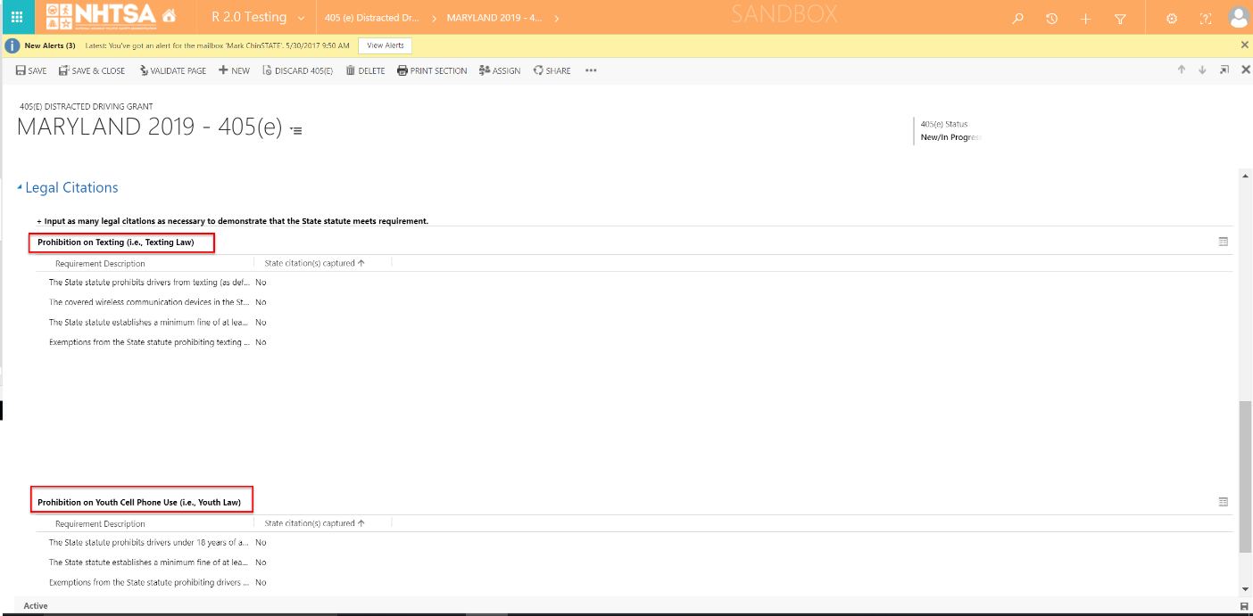The width and height of the screenshot is (1253, 616).
Task: Click the alerts information icon
Action: point(12,45)
